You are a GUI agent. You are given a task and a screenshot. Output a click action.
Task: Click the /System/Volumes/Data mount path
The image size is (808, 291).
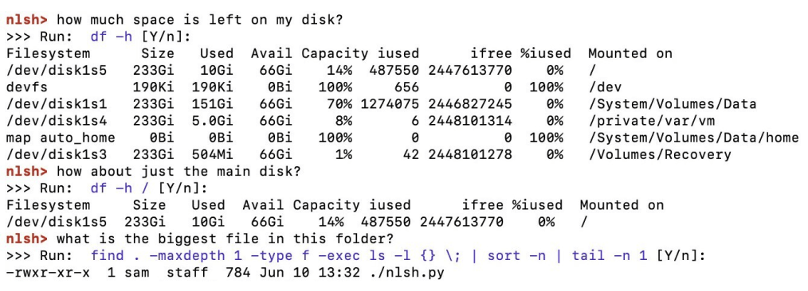point(672,104)
